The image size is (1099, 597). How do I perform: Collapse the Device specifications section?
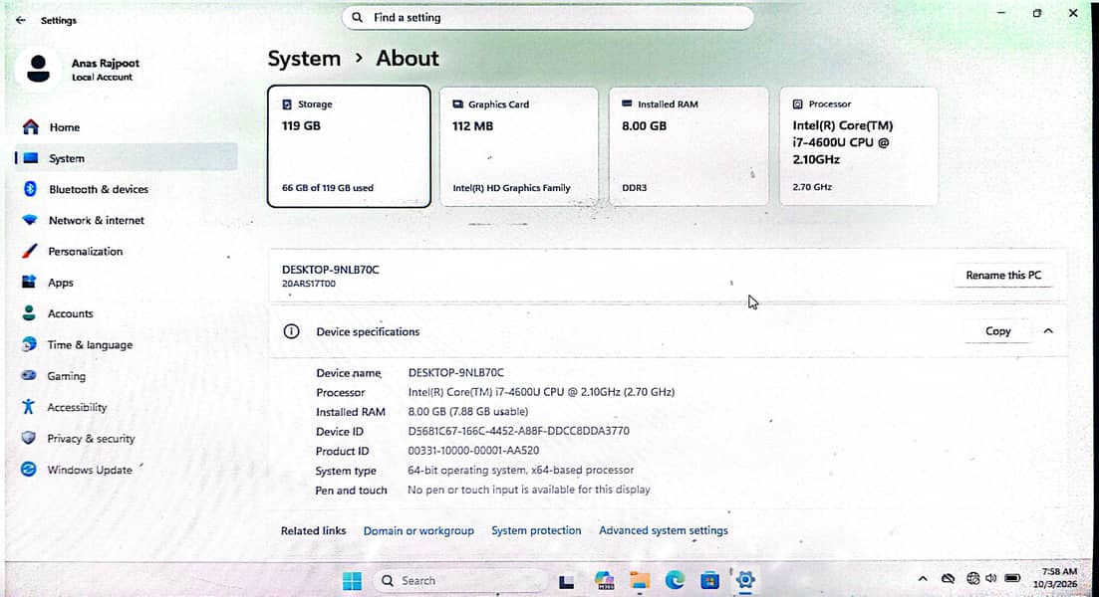(1048, 331)
